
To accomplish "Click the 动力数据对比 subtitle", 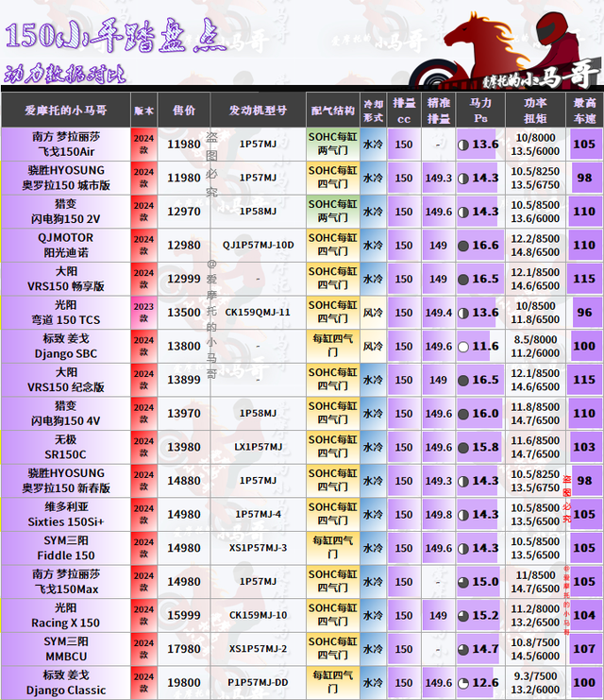I will [65, 74].
